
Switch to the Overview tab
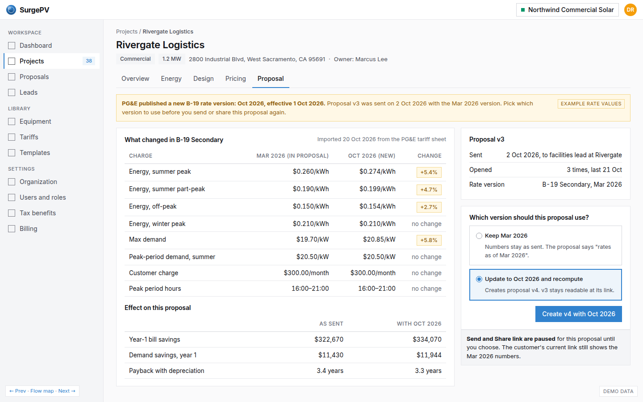pyautogui.click(x=135, y=79)
